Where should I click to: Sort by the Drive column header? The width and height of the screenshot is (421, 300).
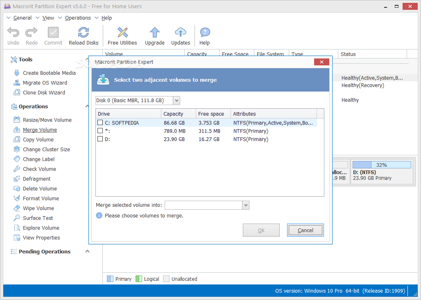(x=128, y=114)
